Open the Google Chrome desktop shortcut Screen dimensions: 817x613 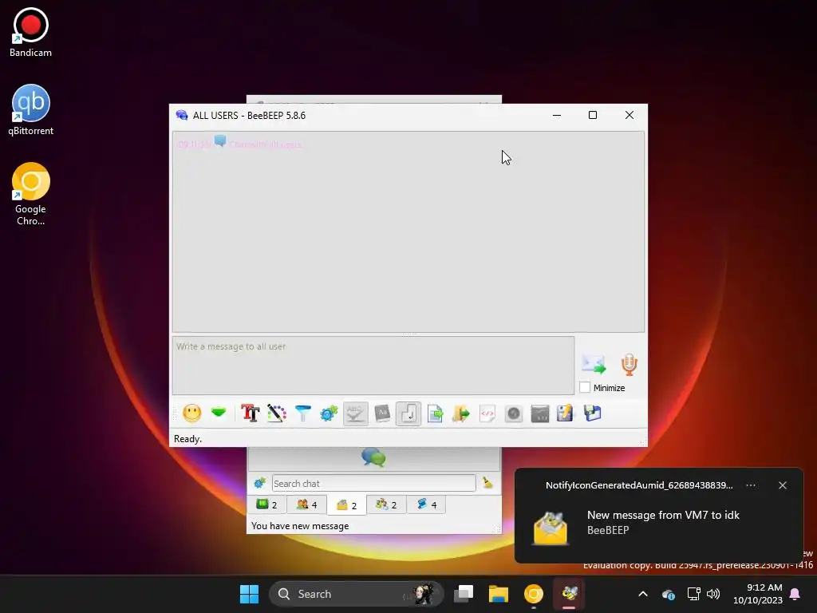[x=31, y=194]
